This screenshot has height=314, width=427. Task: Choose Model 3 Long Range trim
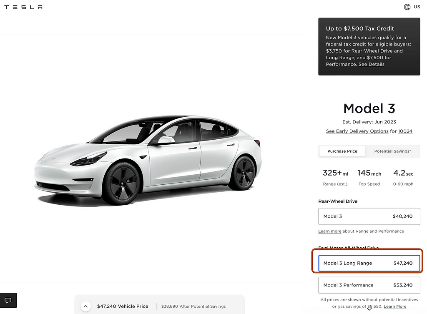pyautogui.click(x=369, y=263)
